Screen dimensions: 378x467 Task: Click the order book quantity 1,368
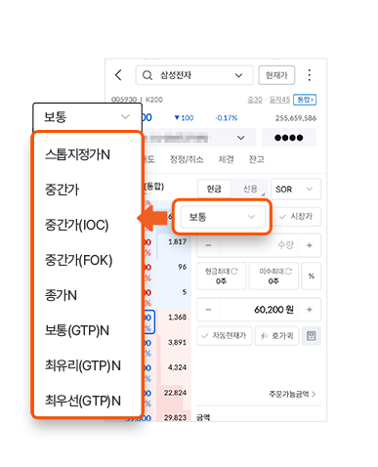click(x=177, y=317)
